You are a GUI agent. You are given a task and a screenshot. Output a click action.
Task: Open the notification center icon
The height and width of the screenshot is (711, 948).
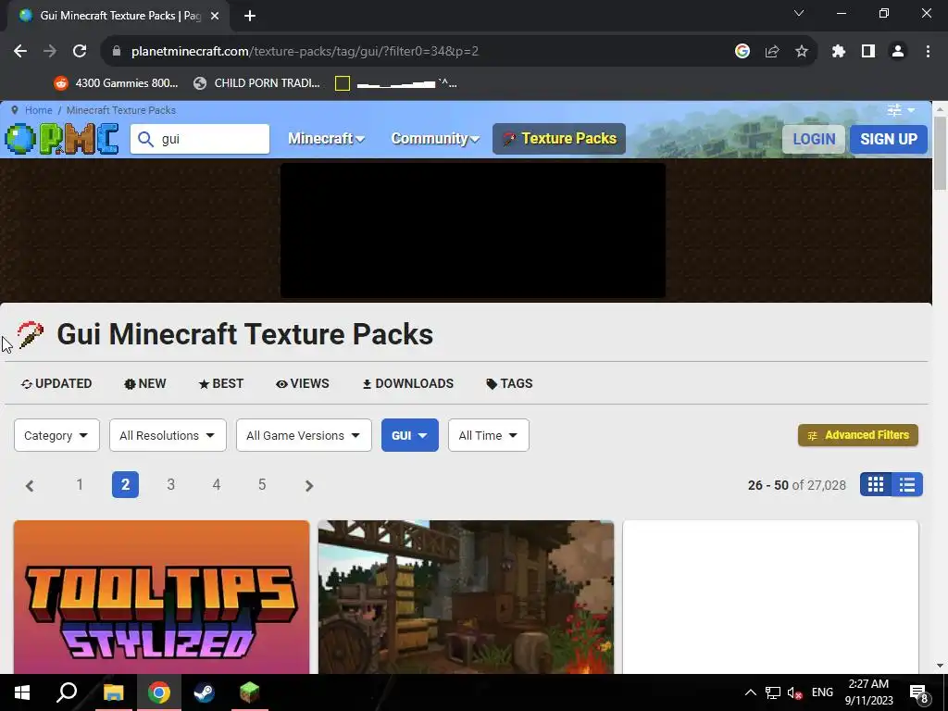(919, 692)
